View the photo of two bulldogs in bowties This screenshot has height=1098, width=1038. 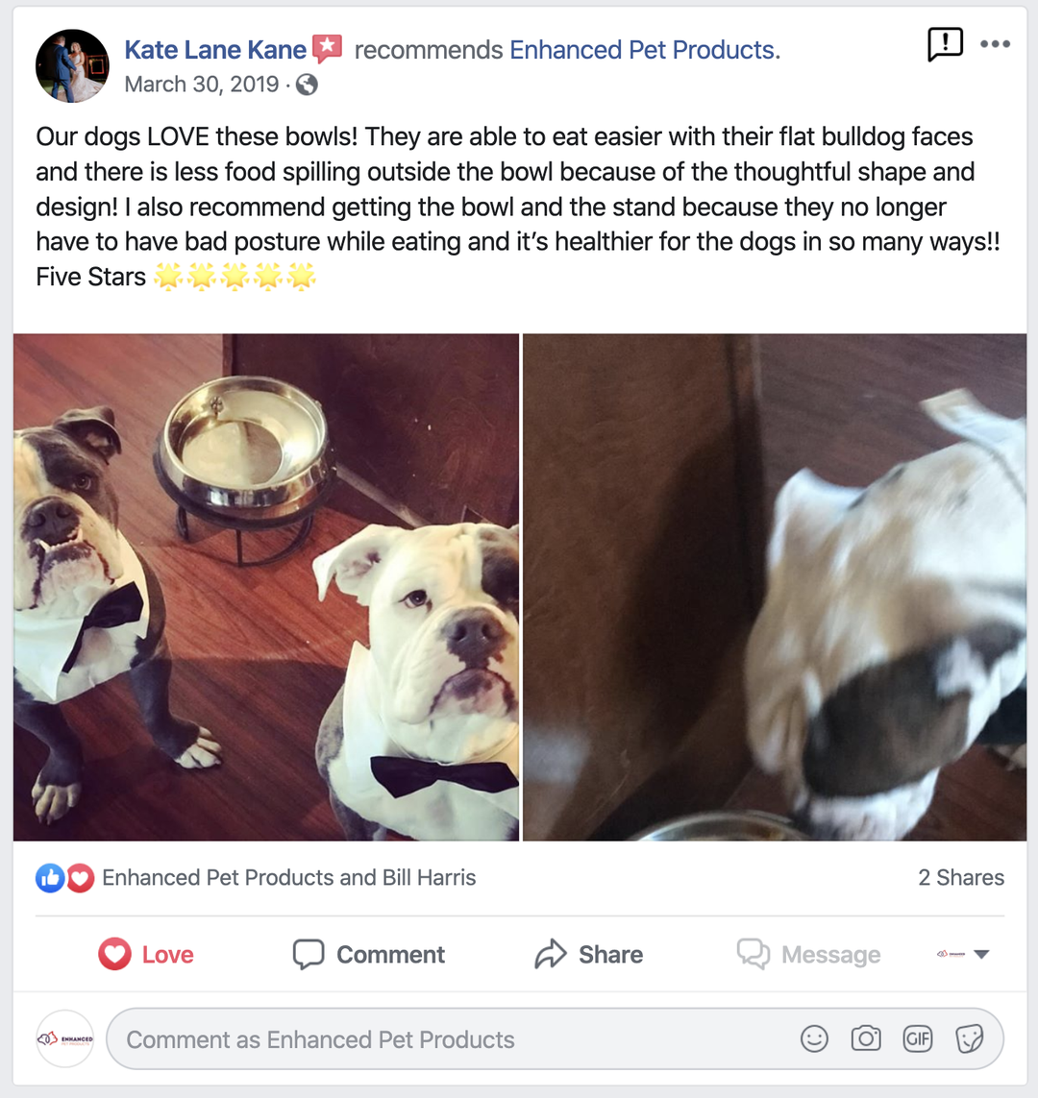click(x=266, y=587)
